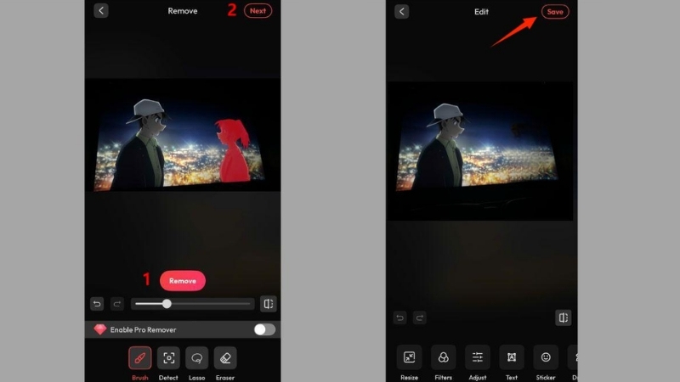Save the edited image
Image resolution: width=680 pixels, height=382 pixels.
[555, 12]
